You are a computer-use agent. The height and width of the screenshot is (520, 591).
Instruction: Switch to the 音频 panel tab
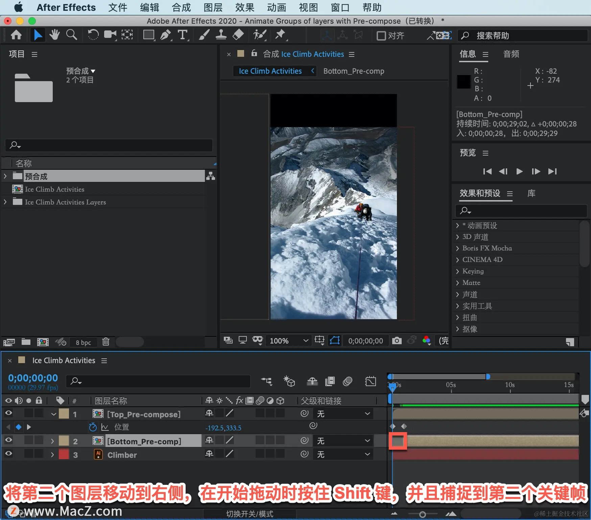point(511,54)
